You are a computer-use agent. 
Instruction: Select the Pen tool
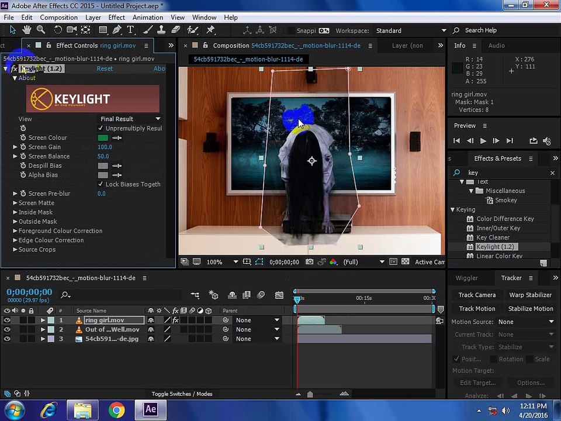(x=117, y=30)
